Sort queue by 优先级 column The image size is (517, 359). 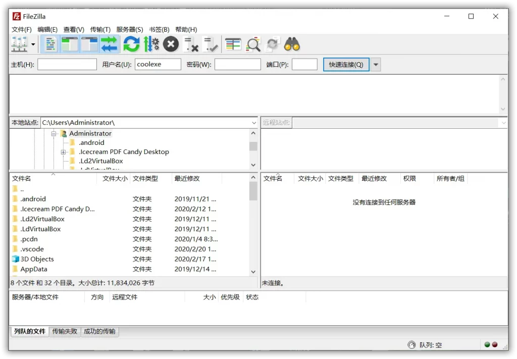pos(230,297)
